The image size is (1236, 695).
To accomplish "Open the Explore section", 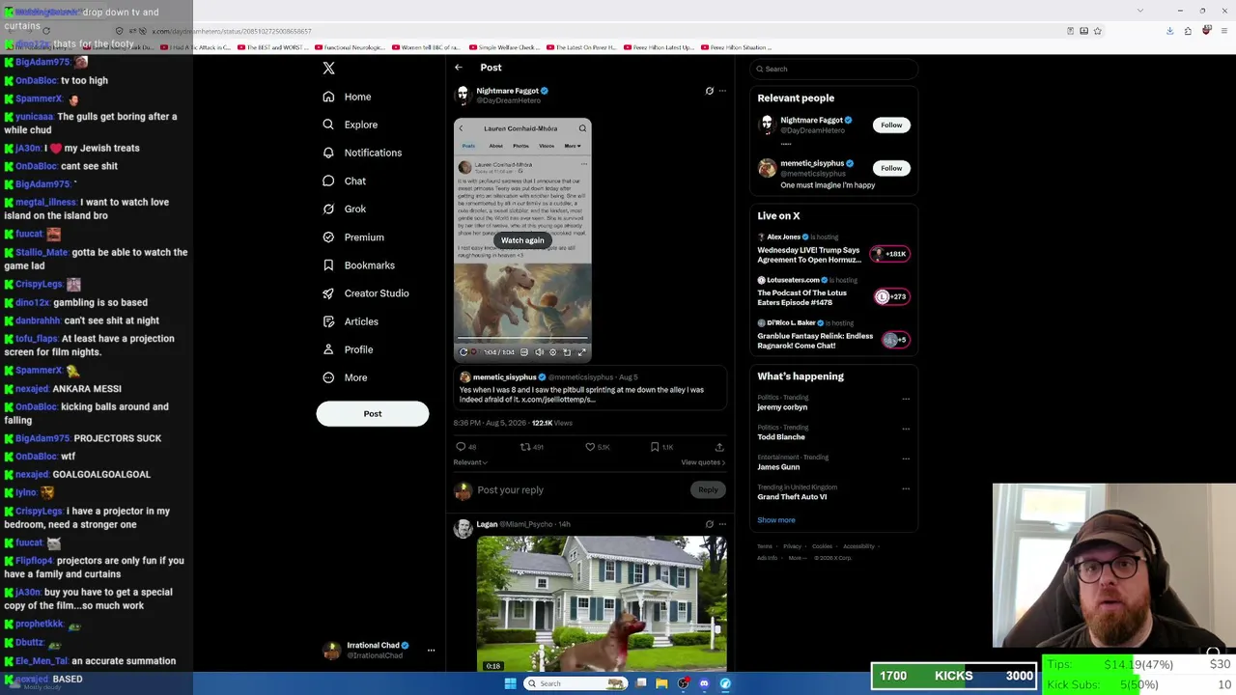I will pos(350,125).
